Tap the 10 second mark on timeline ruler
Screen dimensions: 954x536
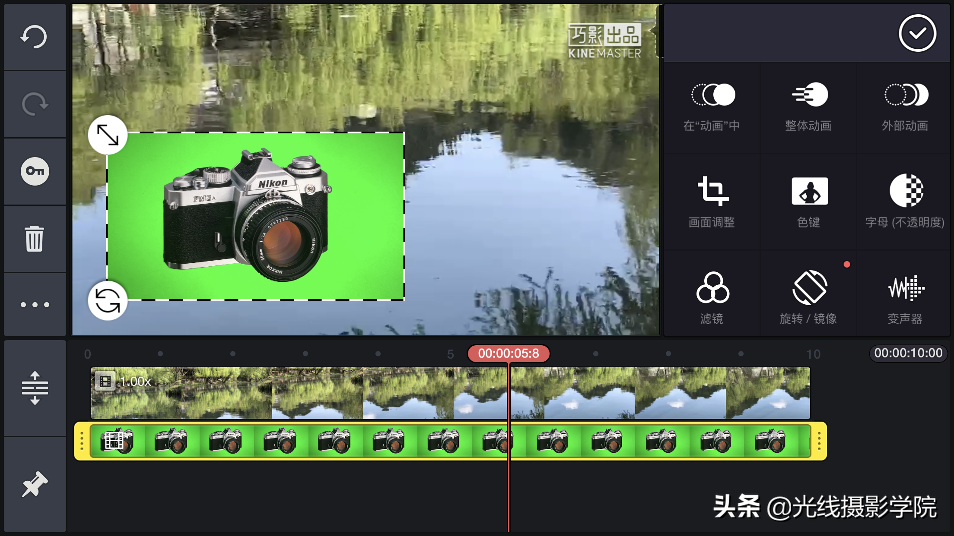pos(814,354)
